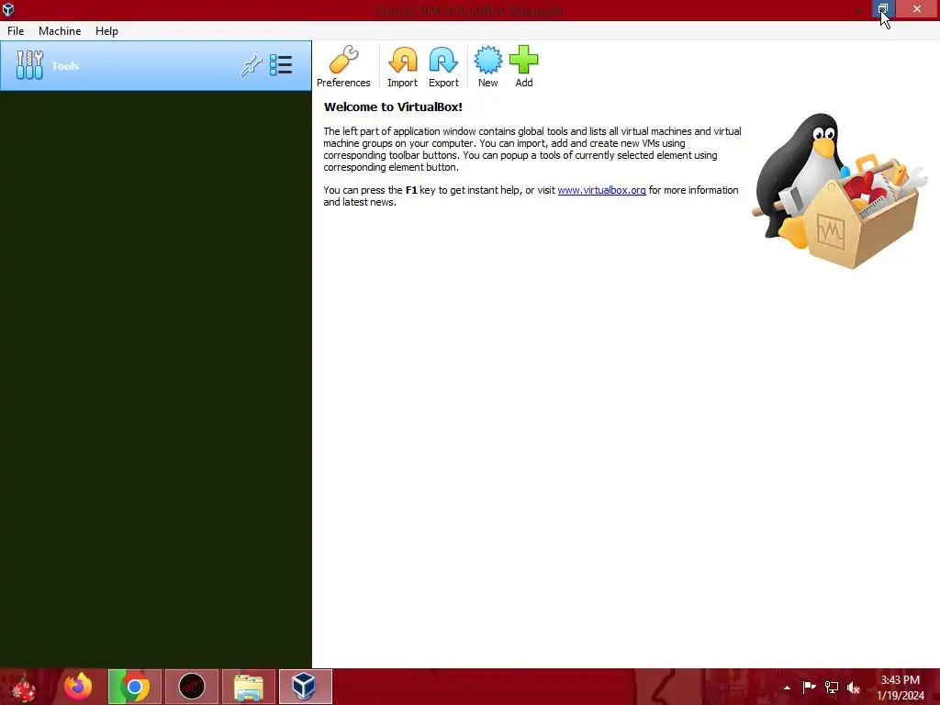Screen dimensions: 940x705
Task: Open the Machine menu
Action: point(60,31)
